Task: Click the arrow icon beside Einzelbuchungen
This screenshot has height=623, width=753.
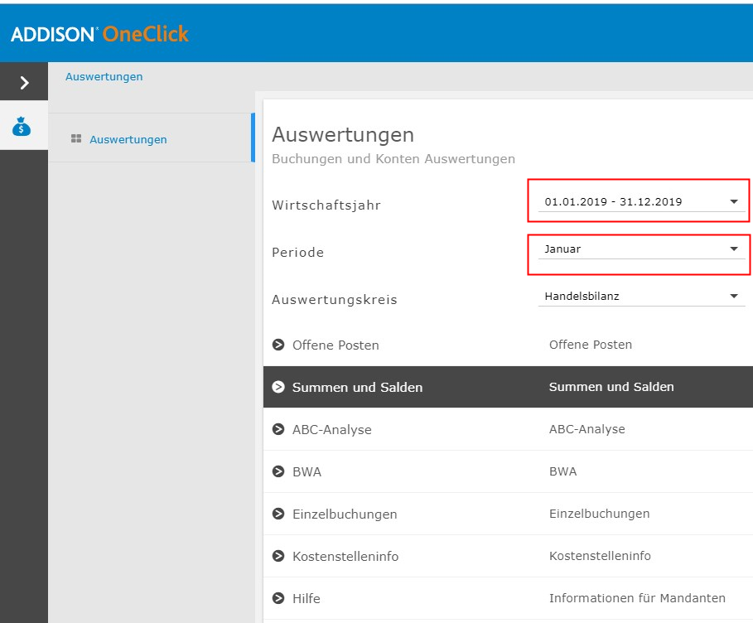Action: (x=278, y=514)
